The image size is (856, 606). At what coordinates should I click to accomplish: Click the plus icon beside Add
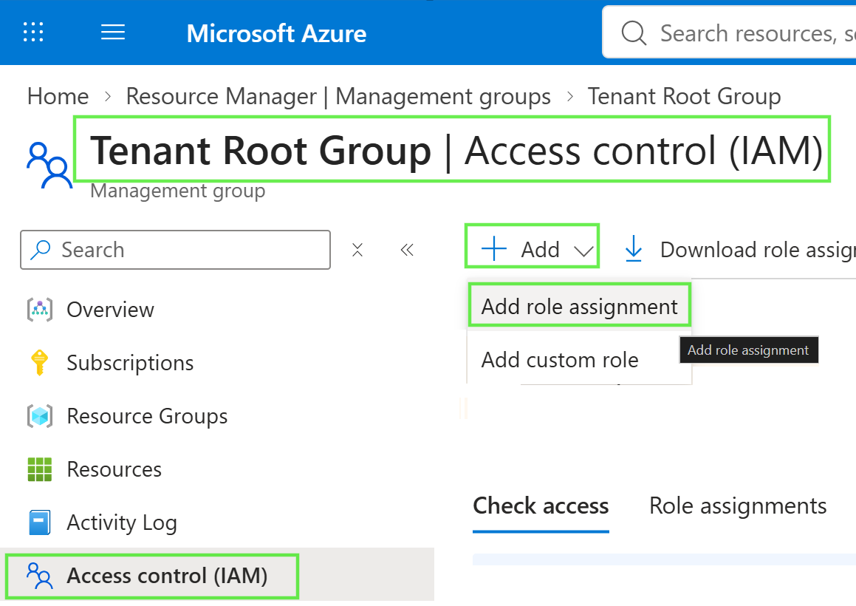coord(494,248)
